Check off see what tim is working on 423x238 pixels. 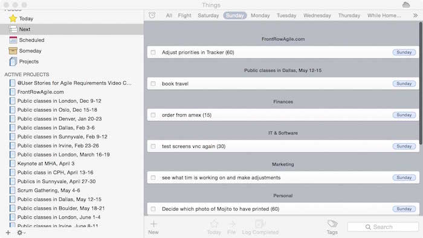point(153,178)
